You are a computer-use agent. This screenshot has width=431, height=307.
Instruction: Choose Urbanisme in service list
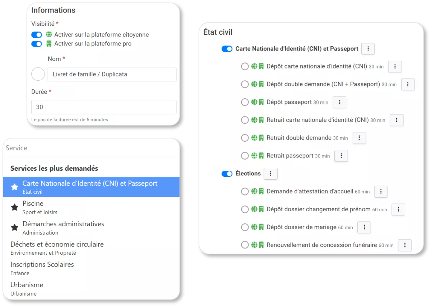[x=91, y=289]
